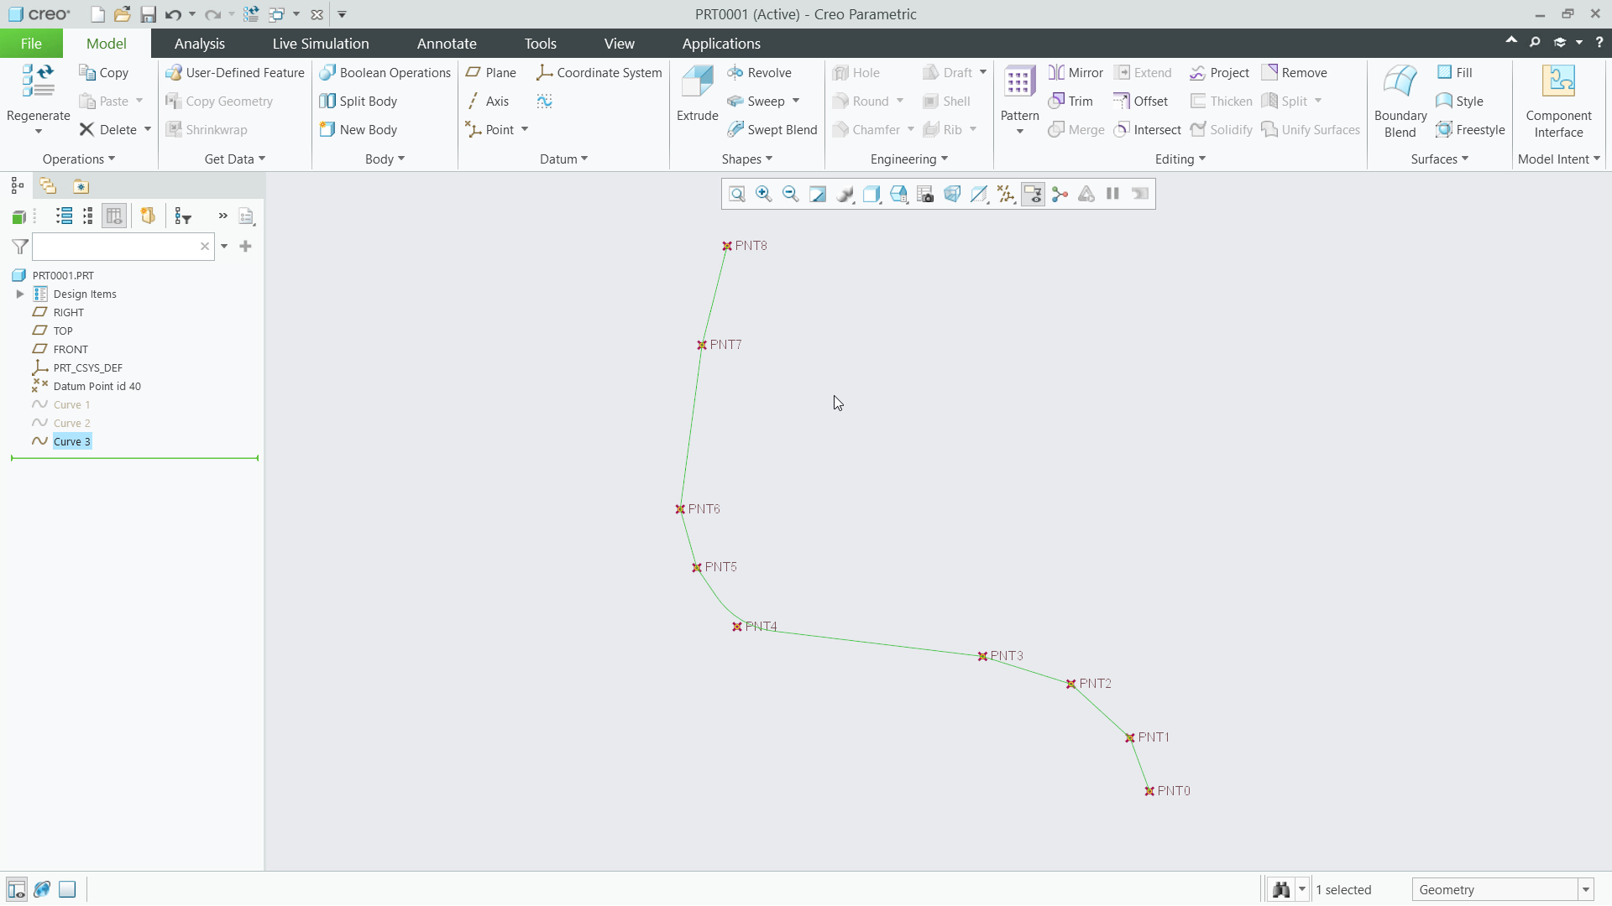The height and width of the screenshot is (906, 1612).
Task: Select the Revolve tool
Action: pos(759,73)
